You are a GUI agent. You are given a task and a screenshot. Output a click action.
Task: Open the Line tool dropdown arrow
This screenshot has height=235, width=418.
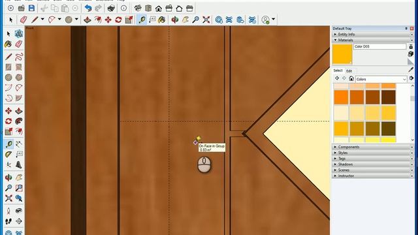[x=42, y=19]
